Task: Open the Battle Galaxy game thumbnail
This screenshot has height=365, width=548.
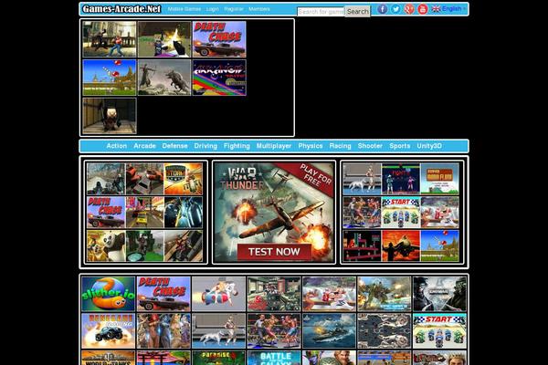Action: click(274, 358)
